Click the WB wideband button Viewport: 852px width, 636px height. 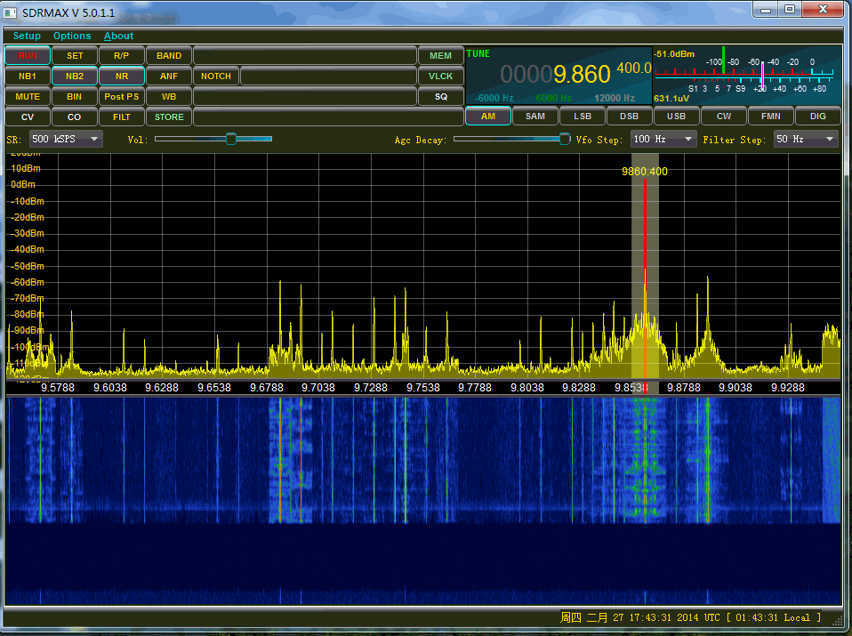[169, 96]
